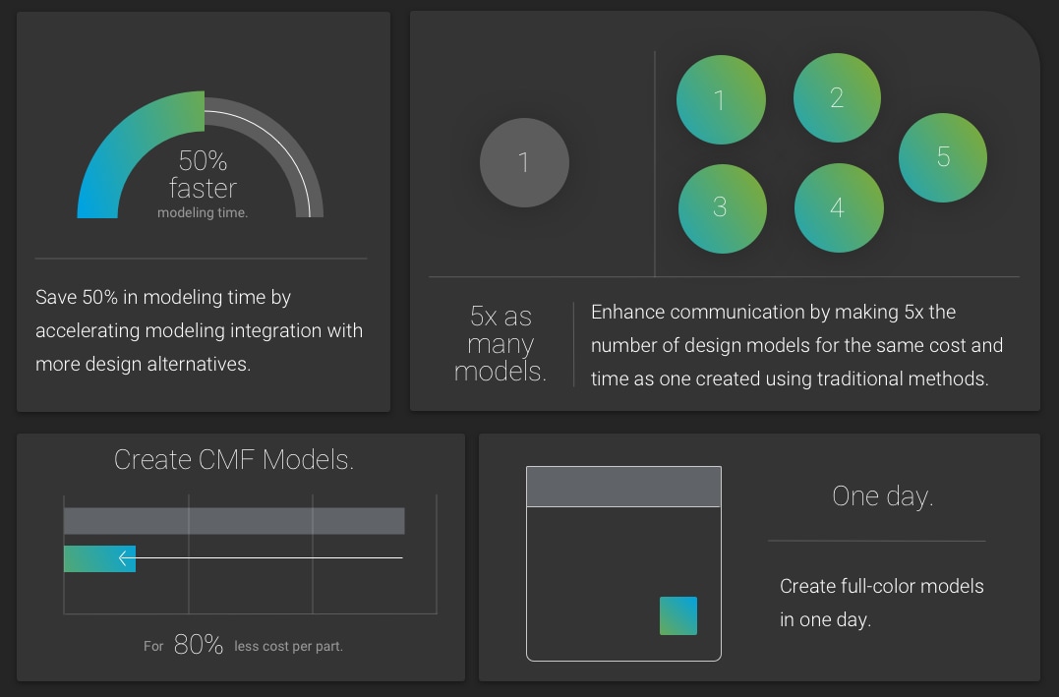Click 'Create full-color models in one day' text

point(881,603)
